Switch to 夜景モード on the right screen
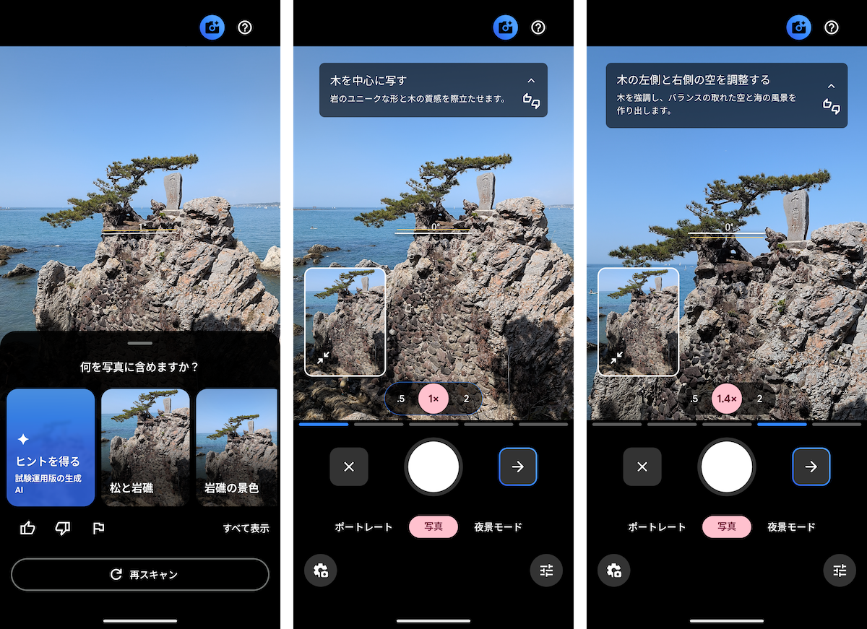 [x=791, y=527]
